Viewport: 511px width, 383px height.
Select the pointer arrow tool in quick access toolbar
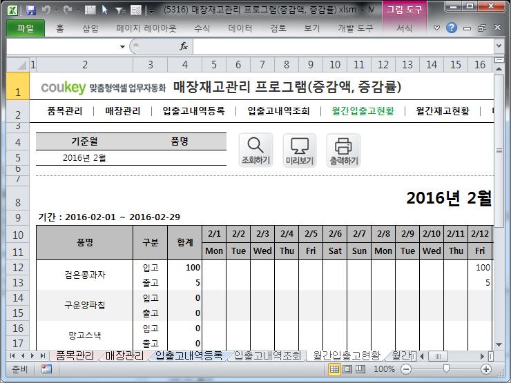tap(104, 10)
